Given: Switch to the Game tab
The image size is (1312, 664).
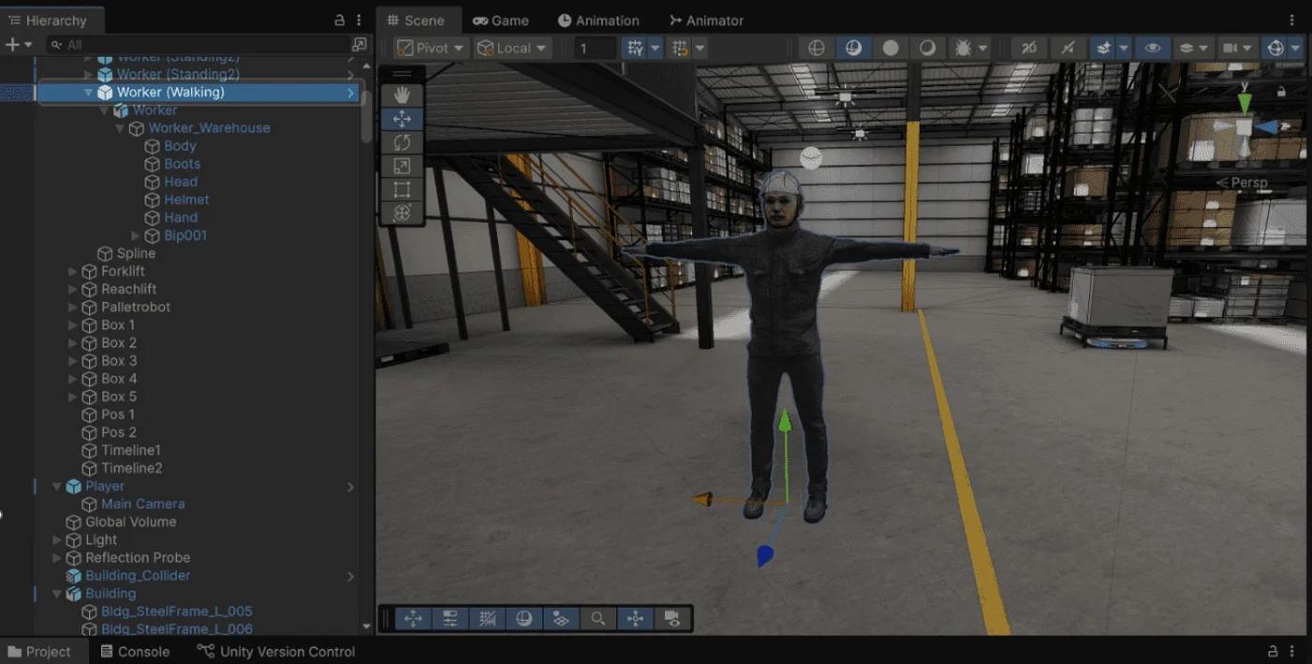Looking at the screenshot, I should point(501,21).
